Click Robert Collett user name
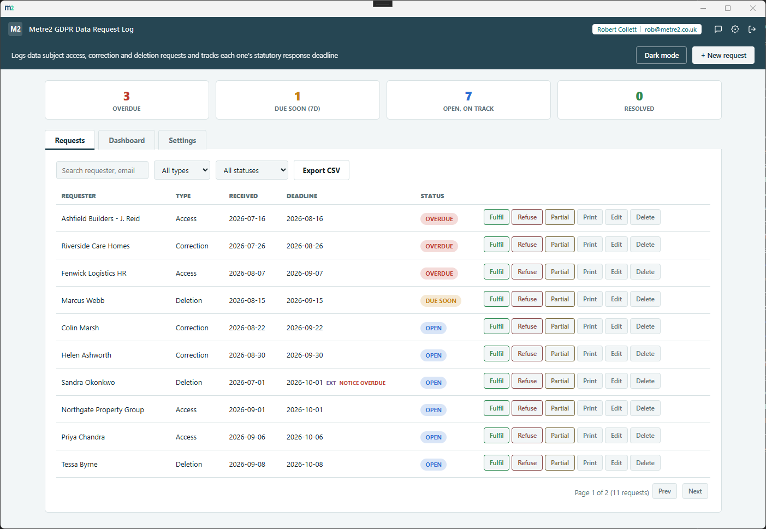Screen dimensions: 766x529 (x=616, y=29)
